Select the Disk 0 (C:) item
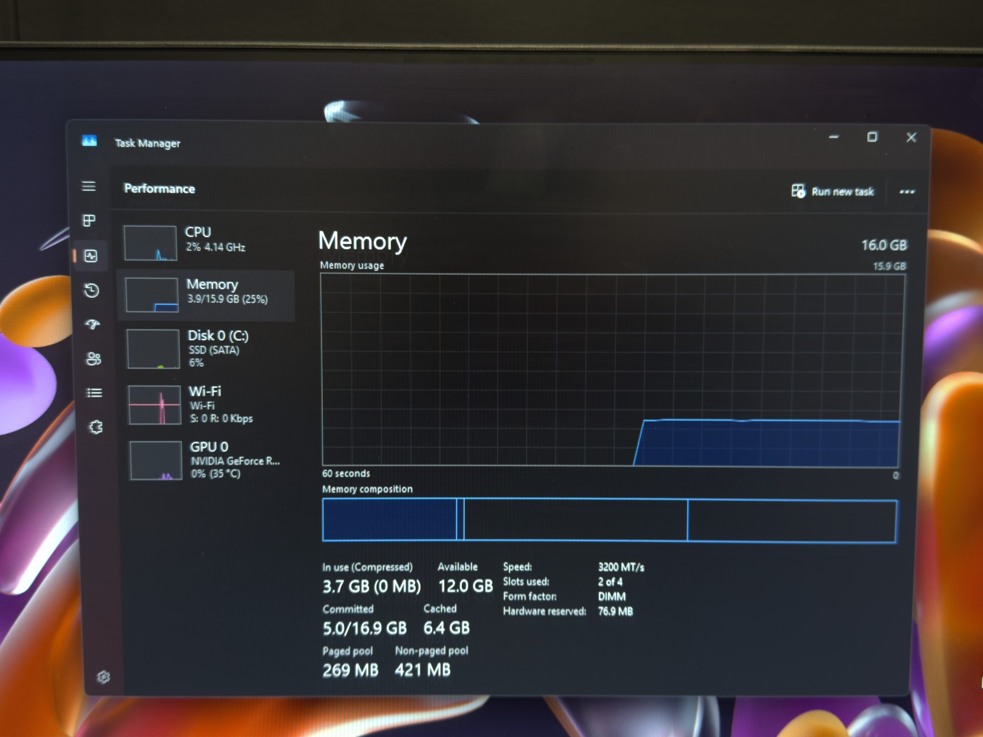Image resolution: width=983 pixels, height=737 pixels. click(207, 349)
